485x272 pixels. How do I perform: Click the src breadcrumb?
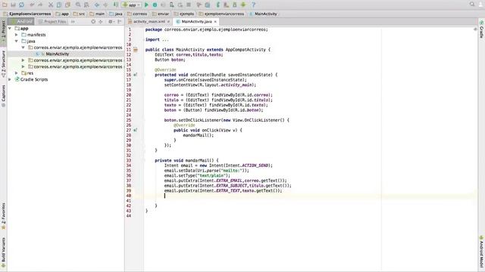point(79,14)
